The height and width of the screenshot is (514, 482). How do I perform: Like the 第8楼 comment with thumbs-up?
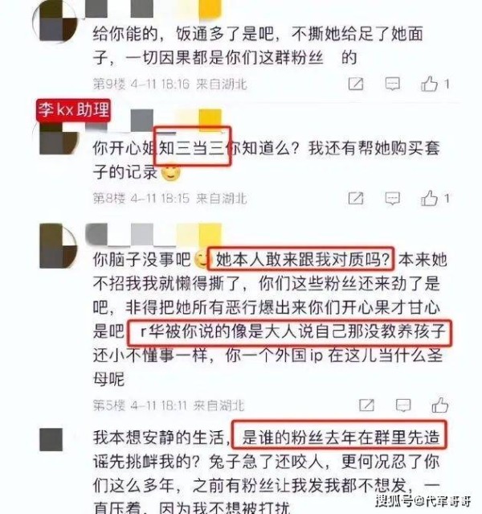[x=429, y=198]
